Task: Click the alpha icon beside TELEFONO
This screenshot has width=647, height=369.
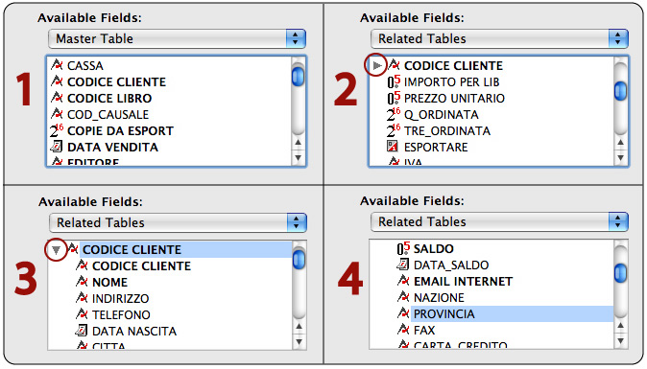Action: point(82,313)
